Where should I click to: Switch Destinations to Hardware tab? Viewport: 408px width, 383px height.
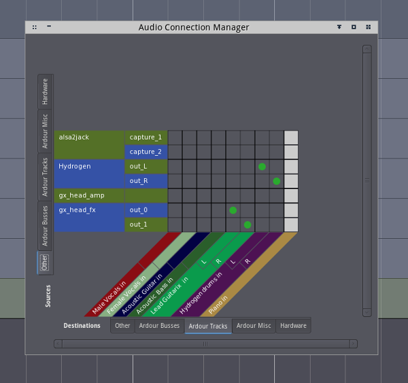(293, 325)
